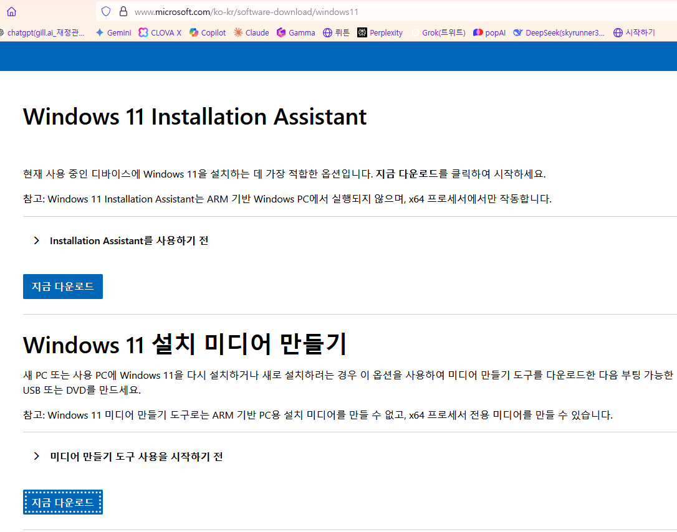Click the 'USB 또는 DVD를 만드세요' line
Screen dimensions: 677x532
[x=82, y=390]
